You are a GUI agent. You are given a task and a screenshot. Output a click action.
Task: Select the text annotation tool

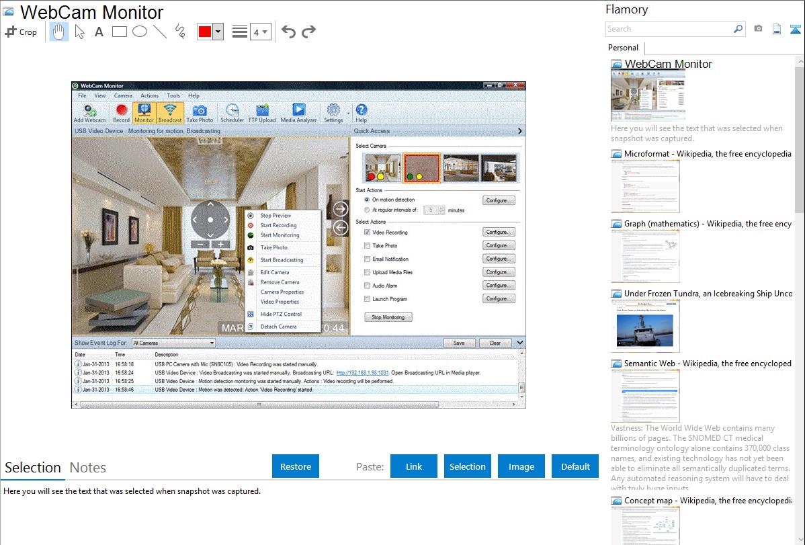tap(99, 32)
